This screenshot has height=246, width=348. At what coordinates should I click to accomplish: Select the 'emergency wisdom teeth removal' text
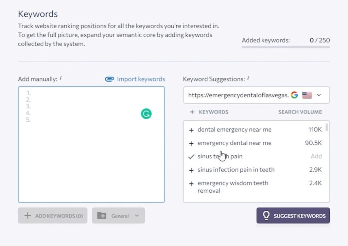[233, 187]
